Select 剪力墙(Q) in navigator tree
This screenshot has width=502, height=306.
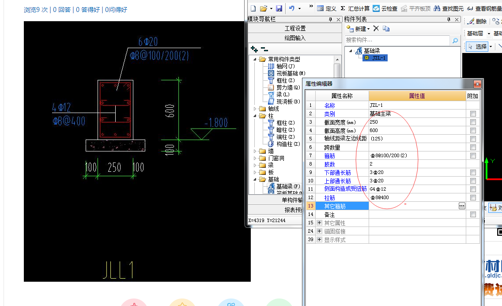(x=284, y=87)
